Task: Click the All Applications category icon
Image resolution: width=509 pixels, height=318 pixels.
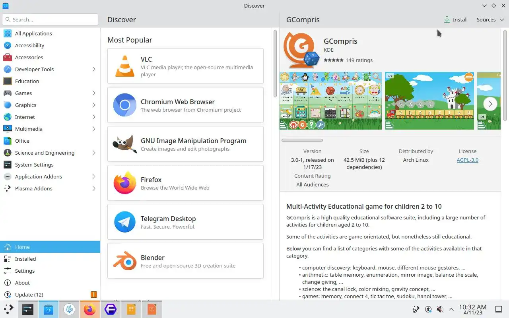Action: tap(8, 33)
